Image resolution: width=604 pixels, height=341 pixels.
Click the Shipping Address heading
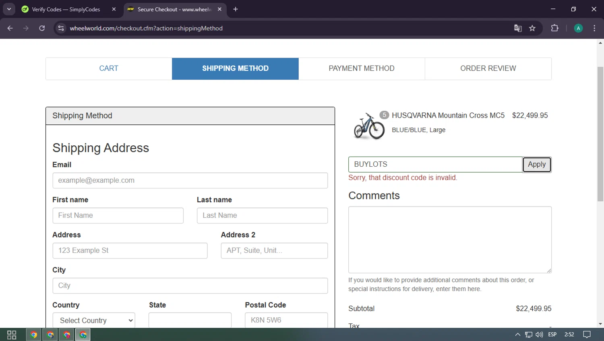(101, 148)
